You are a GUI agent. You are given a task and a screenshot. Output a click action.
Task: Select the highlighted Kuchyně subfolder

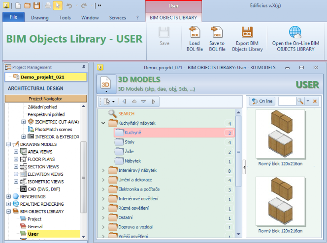174,133
